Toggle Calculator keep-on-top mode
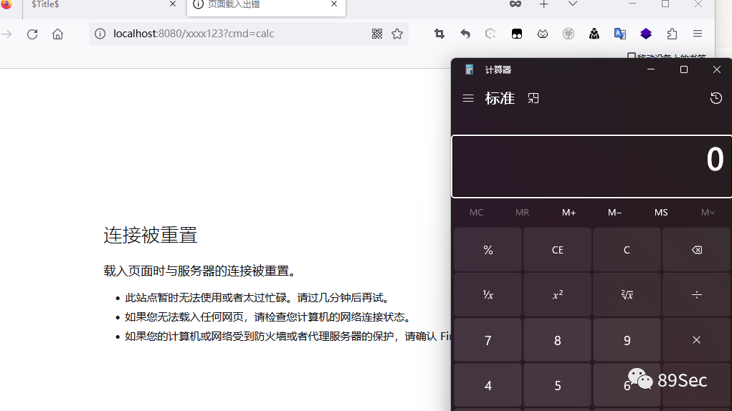Viewport: 732px width, 411px height. pyautogui.click(x=533, y=98)
